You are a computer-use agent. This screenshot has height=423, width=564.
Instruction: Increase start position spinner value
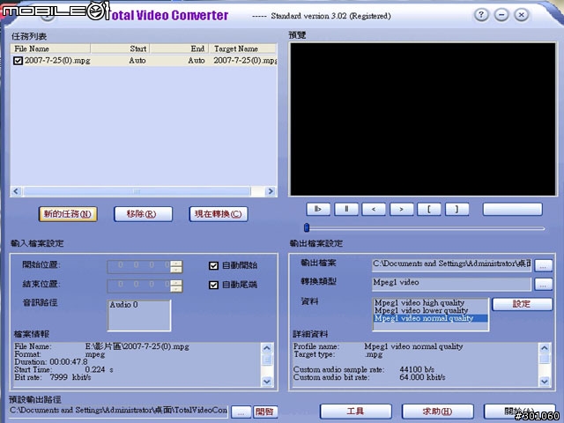(176, 263)
